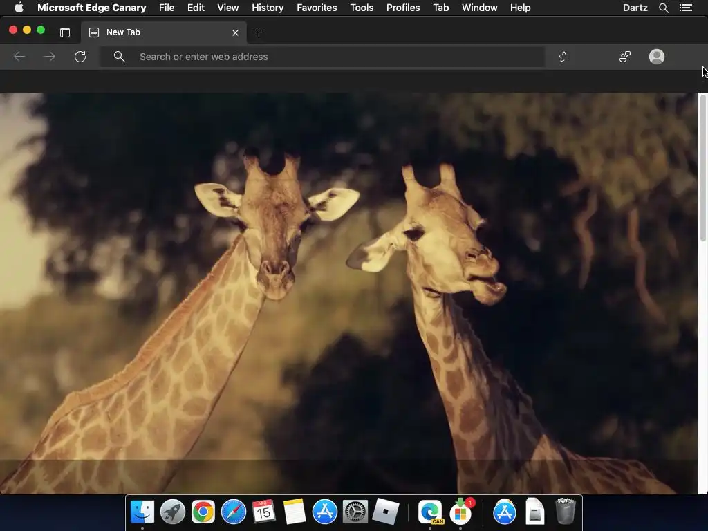Open a new tab with plus button
Screen dimensions: 708x531
(x=259, y=32)
